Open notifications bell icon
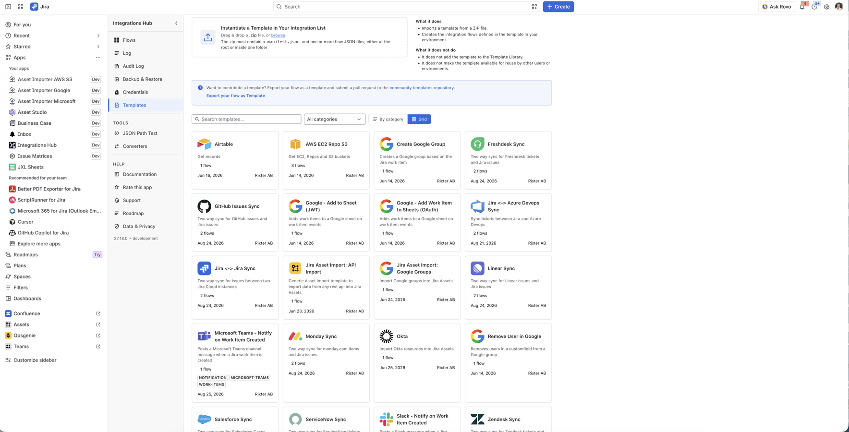849x432 pixels. (802, 7)
